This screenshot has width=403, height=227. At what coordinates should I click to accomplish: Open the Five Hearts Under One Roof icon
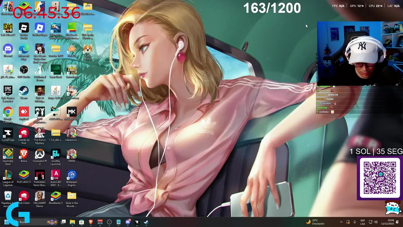40,54
